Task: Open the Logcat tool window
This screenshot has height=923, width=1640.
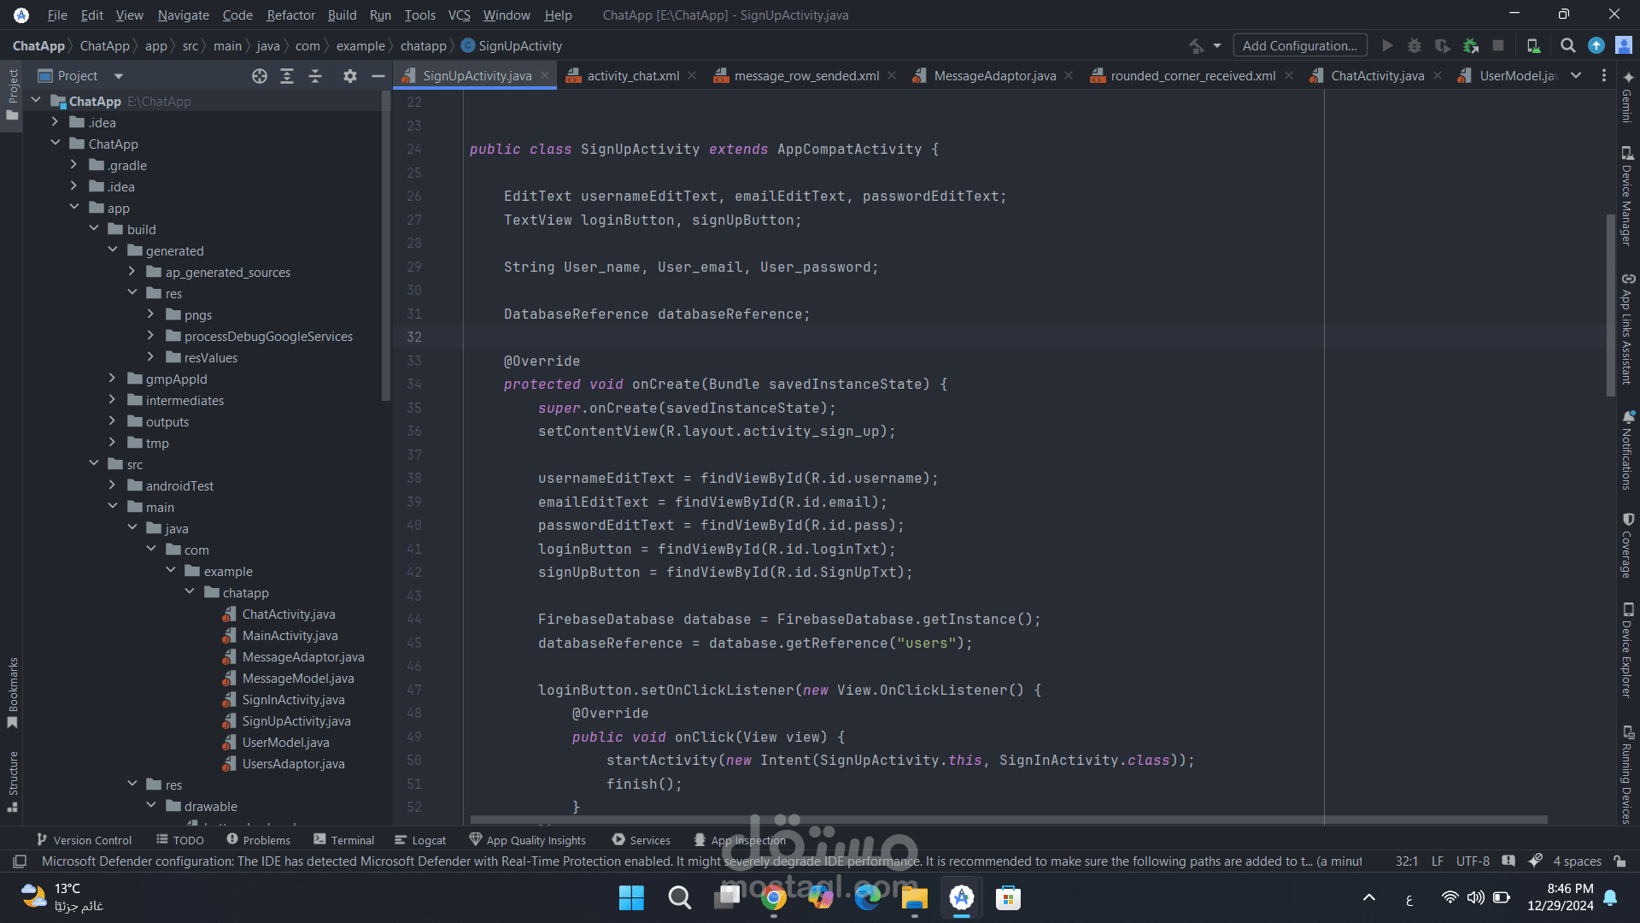Action: tap(420, 840)
